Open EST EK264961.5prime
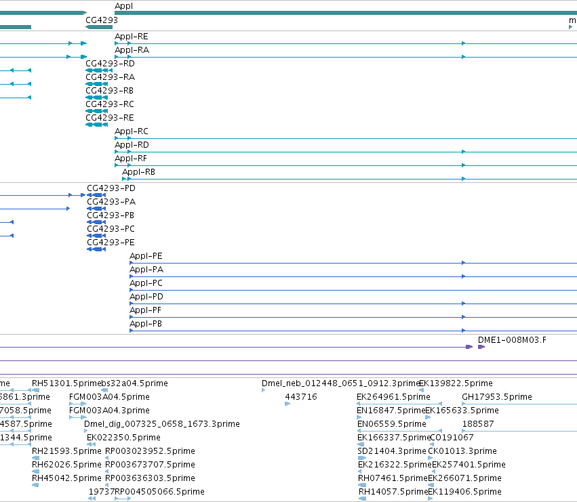This screenshot has width=577, height=502. pos(393,397)
